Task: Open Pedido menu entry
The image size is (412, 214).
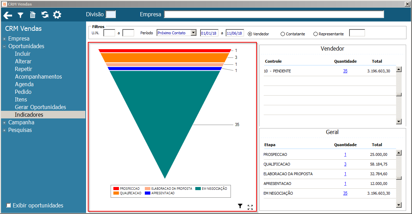Action: 23,92
